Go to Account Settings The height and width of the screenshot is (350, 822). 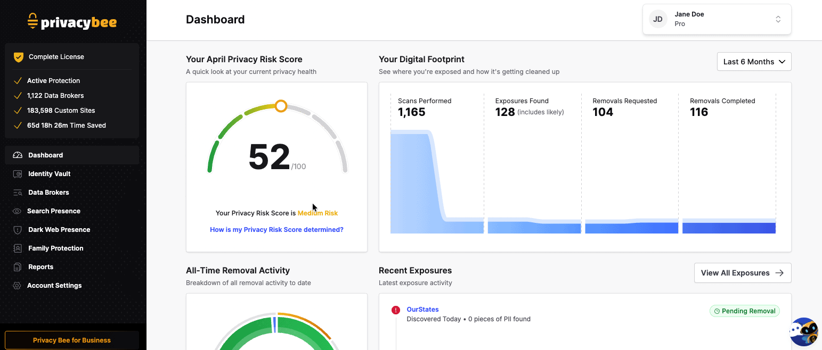click(x=72, y=286)
